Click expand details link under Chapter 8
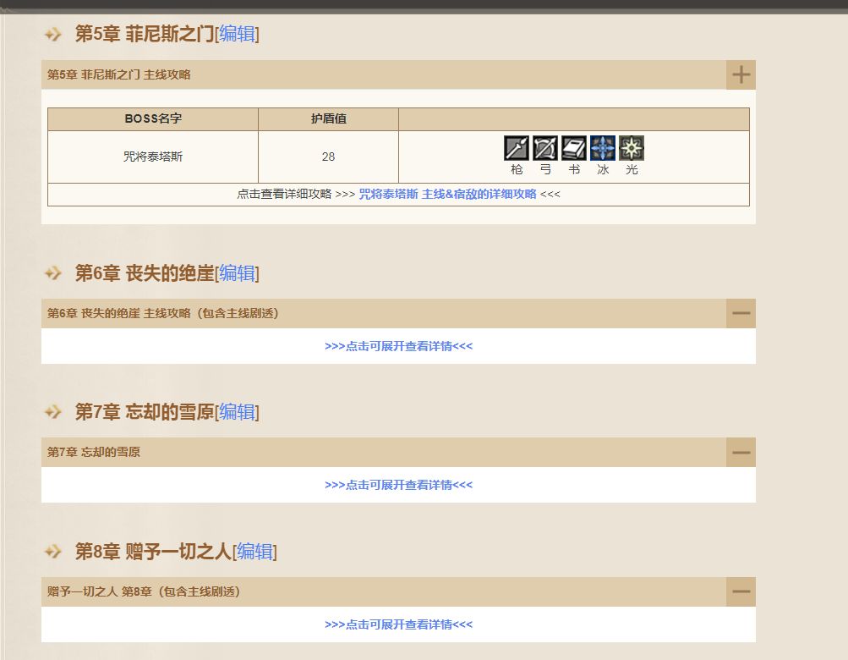Viewport: 848px width, 660px height. pyautogui.click(x=398, y=624)
